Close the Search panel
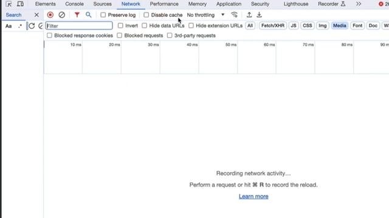The image size is (389, 218). coord(36,15)
